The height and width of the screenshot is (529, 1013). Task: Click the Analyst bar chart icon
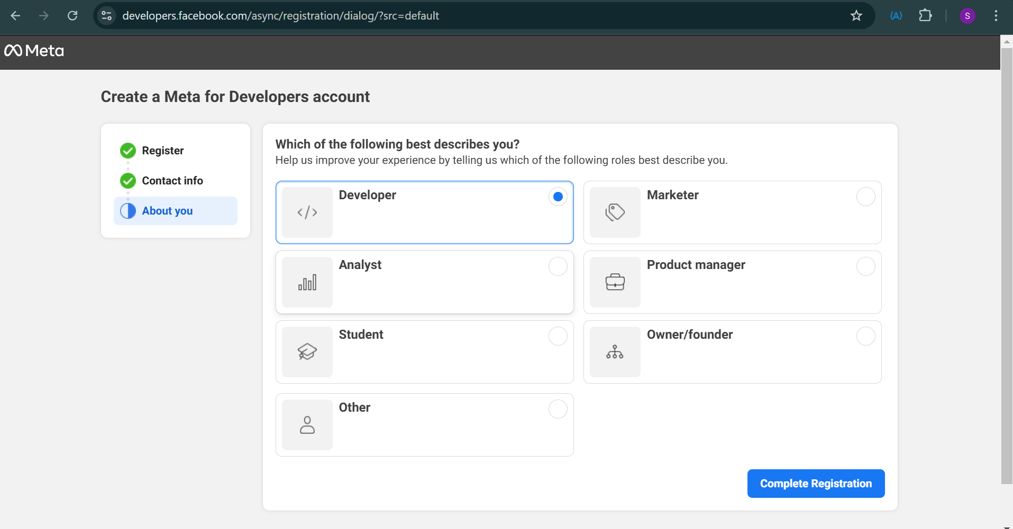(x=307, y=282)
